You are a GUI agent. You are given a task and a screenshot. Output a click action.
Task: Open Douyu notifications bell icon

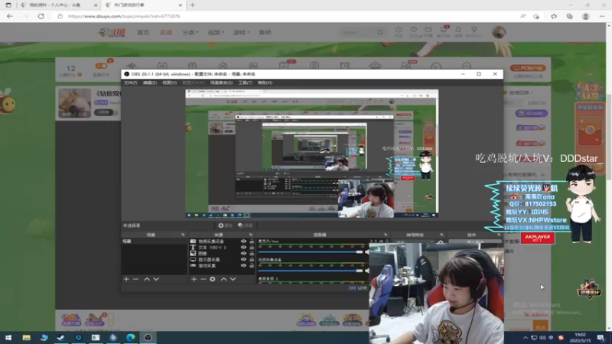click(x=458, y=30)
